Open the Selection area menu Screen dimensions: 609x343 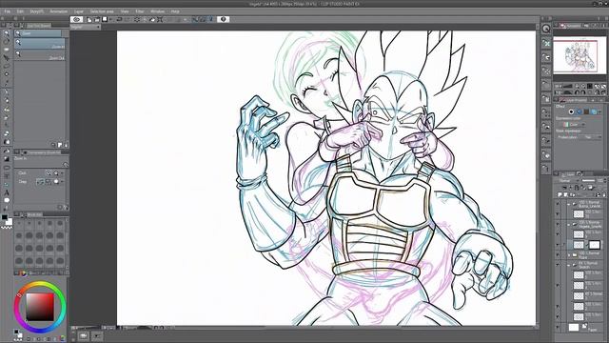102,11
